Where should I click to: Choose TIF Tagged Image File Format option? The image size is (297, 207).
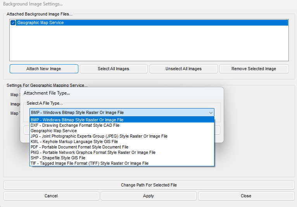122,163
